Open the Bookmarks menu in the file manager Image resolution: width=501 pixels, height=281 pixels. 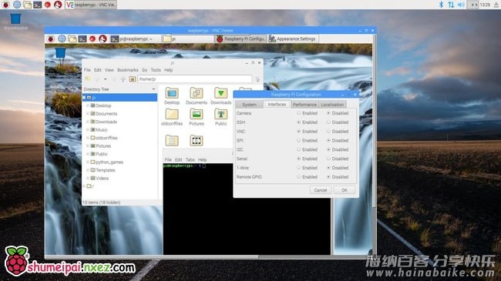tap(127, 70)
